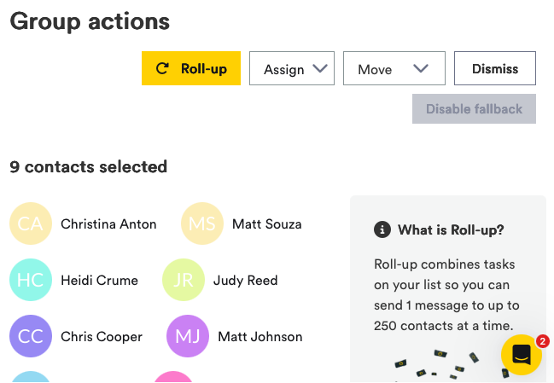Select Matt Souza's MS avatar
Image resolution: width=554 pixels, height=383 pixels.
point(202,223)
